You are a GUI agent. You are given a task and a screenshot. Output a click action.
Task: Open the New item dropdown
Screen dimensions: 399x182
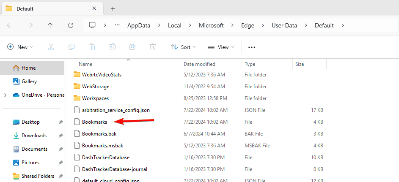(x=20, y=47)
